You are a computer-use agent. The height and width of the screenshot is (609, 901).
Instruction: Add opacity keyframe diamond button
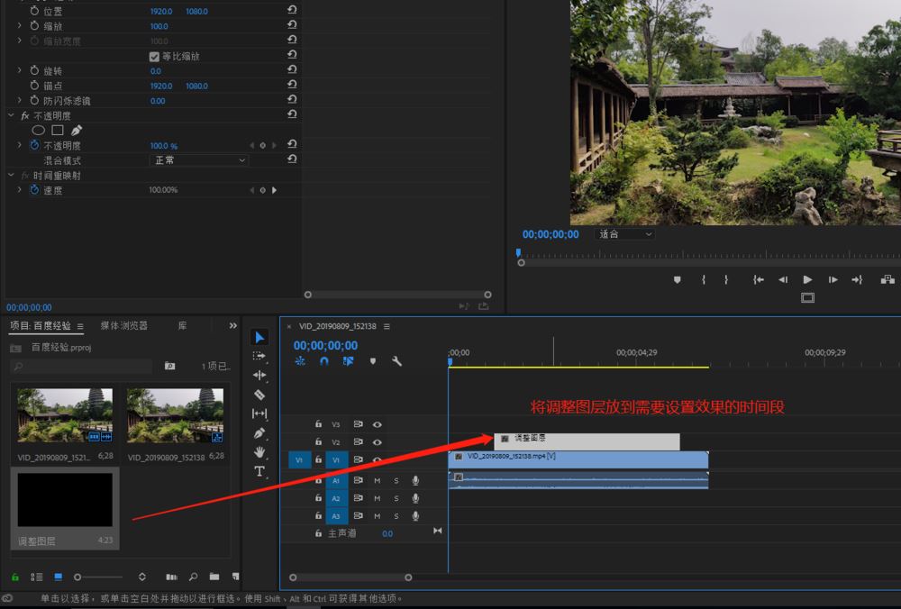click(x=262, y=145)
